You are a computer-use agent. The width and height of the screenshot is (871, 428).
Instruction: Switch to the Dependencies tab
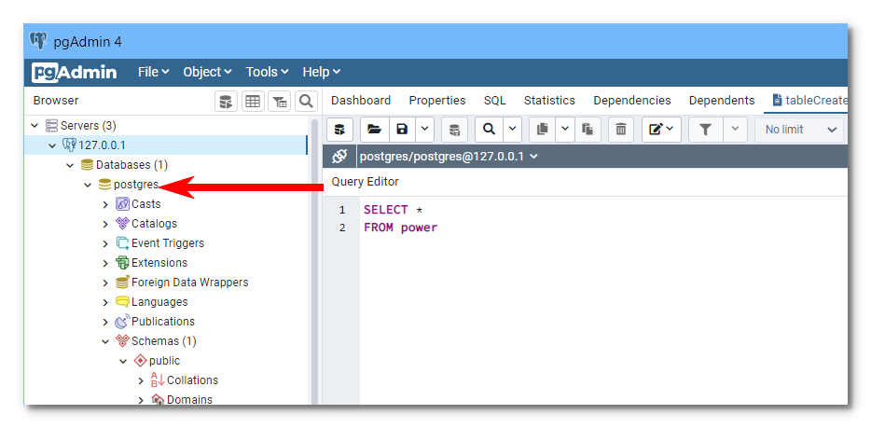(631, 101)
